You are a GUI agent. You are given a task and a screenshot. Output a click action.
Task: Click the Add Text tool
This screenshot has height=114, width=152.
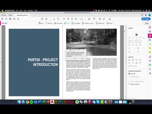pos(49,23)
